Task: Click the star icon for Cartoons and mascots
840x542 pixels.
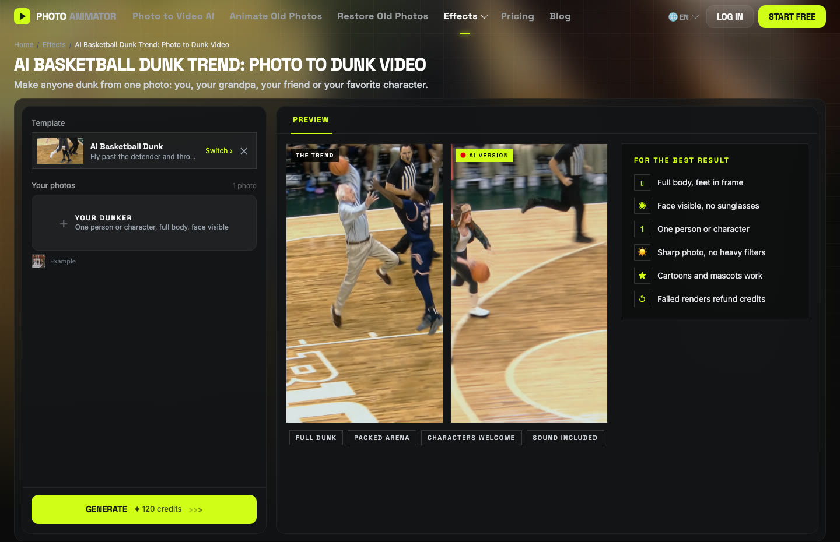Action: [x=642, y=276]
